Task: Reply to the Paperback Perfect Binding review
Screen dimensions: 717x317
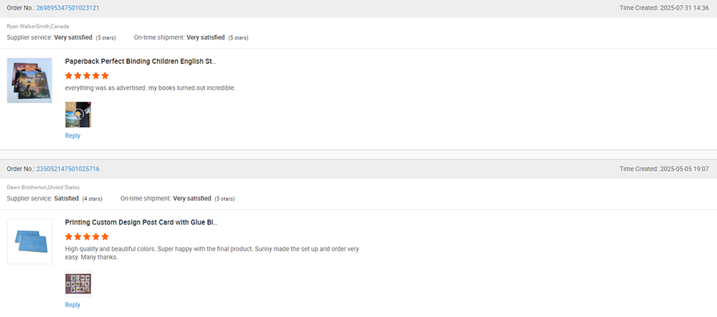Action: click(72, 136)
